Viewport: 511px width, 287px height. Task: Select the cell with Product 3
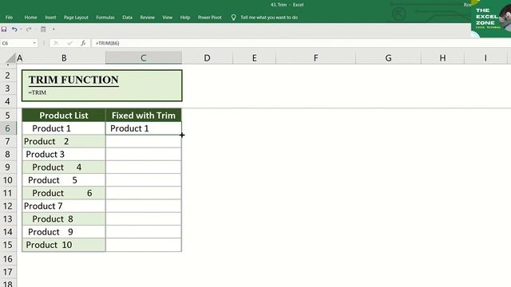[64, 154]
